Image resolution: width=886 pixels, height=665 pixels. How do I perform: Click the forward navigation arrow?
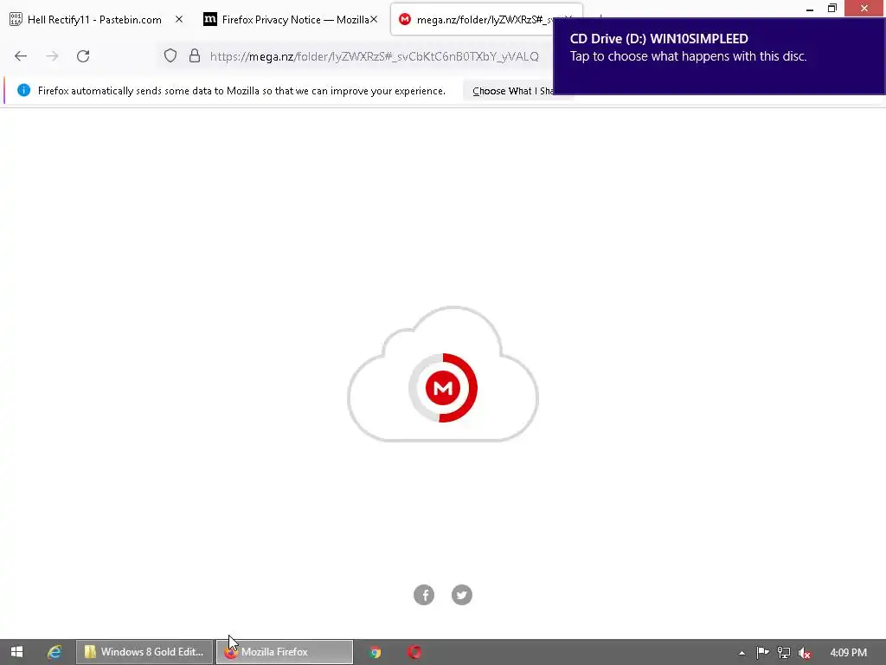(x=52, y=56)
